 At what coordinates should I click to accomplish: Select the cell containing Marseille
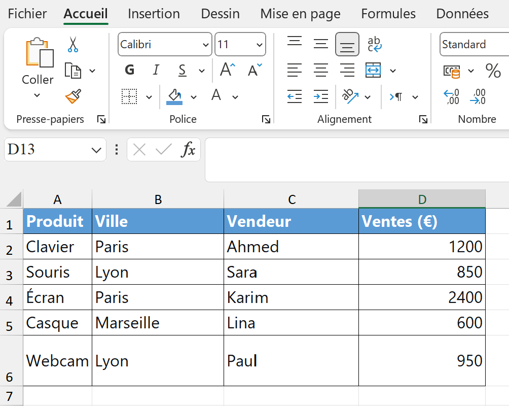pos(158,323)
